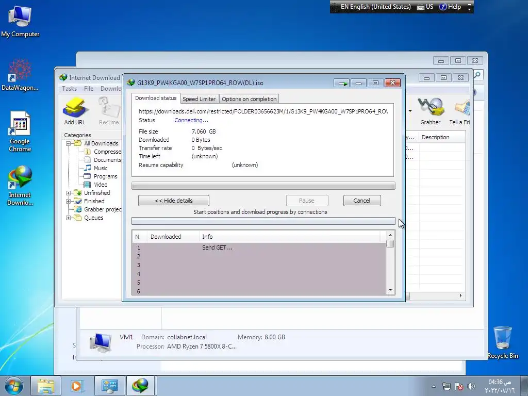This screenshot has width=528, height=396.
Task: Click the Action Center flag tray icon
Action: coord(459,387)
